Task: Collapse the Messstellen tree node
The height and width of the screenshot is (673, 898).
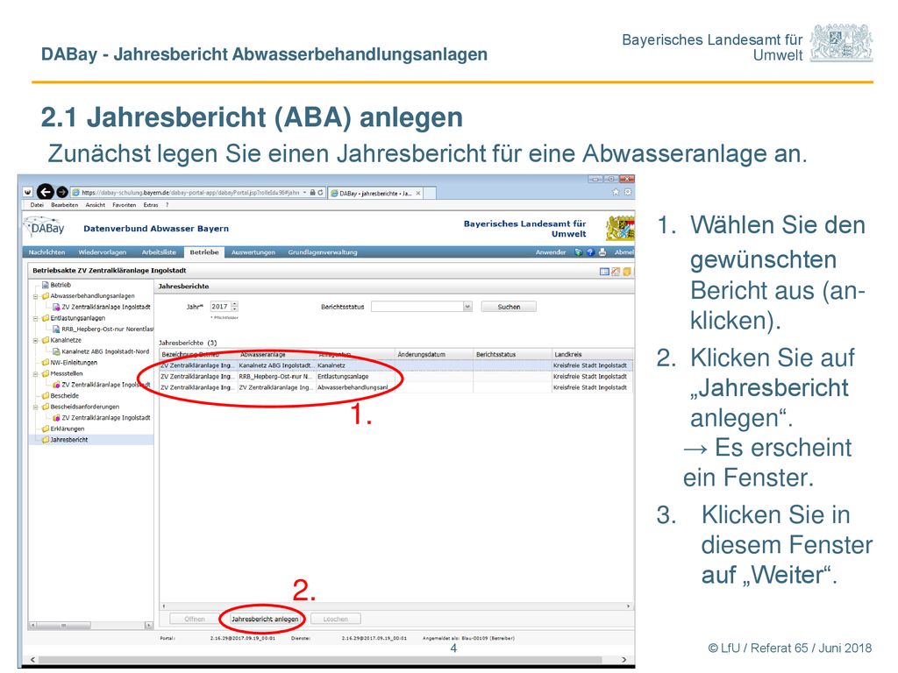Action: tap(35, 373)
